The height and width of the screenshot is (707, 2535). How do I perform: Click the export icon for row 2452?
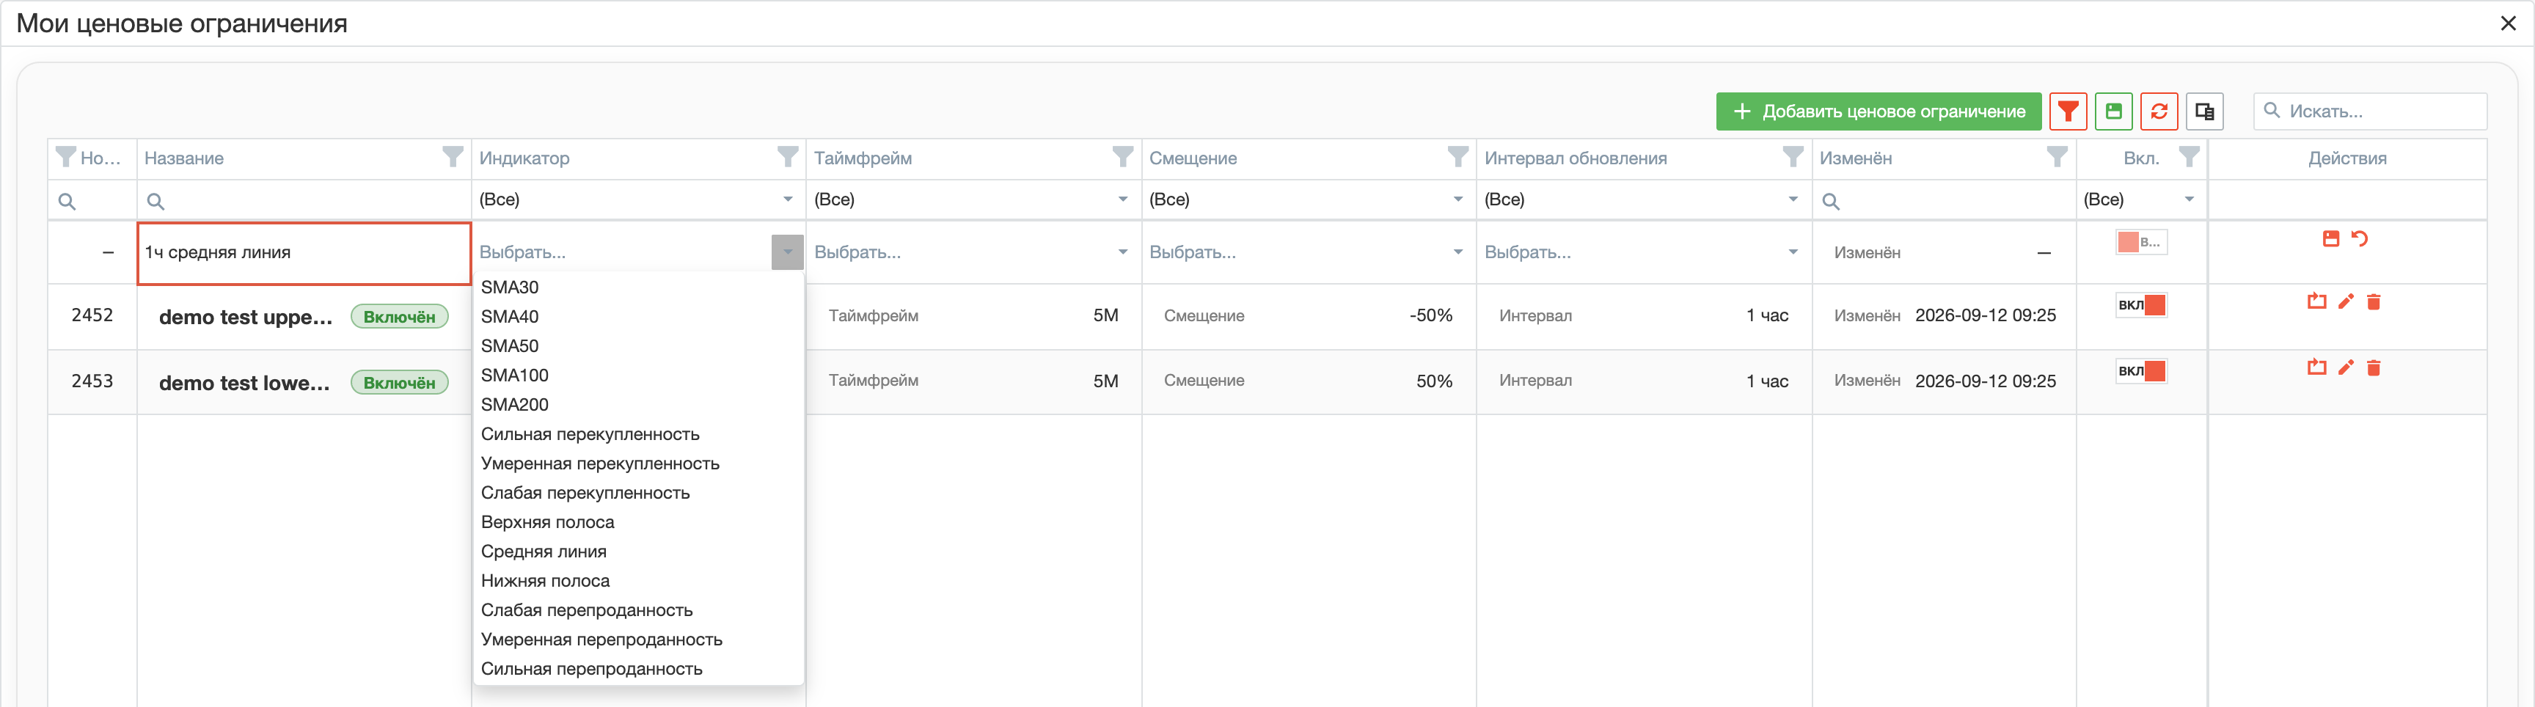pos(2316,302)
